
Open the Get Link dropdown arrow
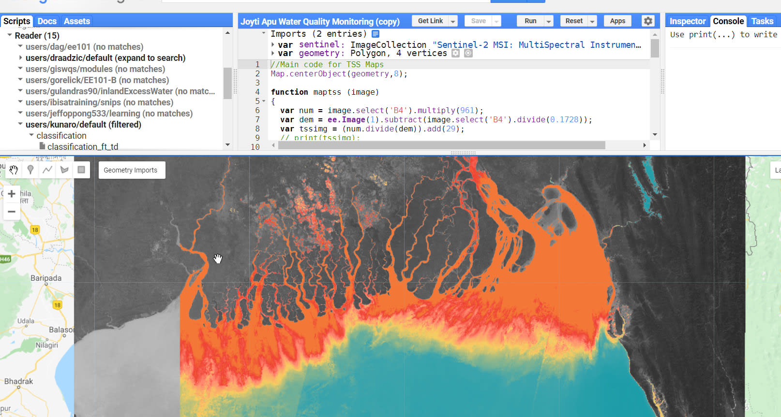click(x=453, y=21)
